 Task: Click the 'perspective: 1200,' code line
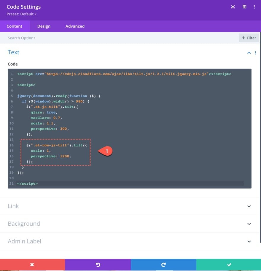(x=51, y=156)
